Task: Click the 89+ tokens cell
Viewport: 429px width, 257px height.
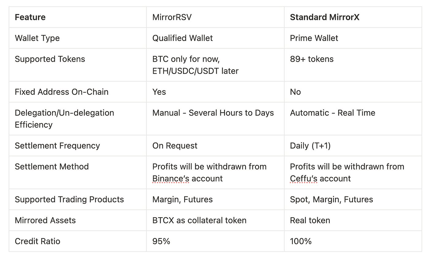Action: point(312,59)
